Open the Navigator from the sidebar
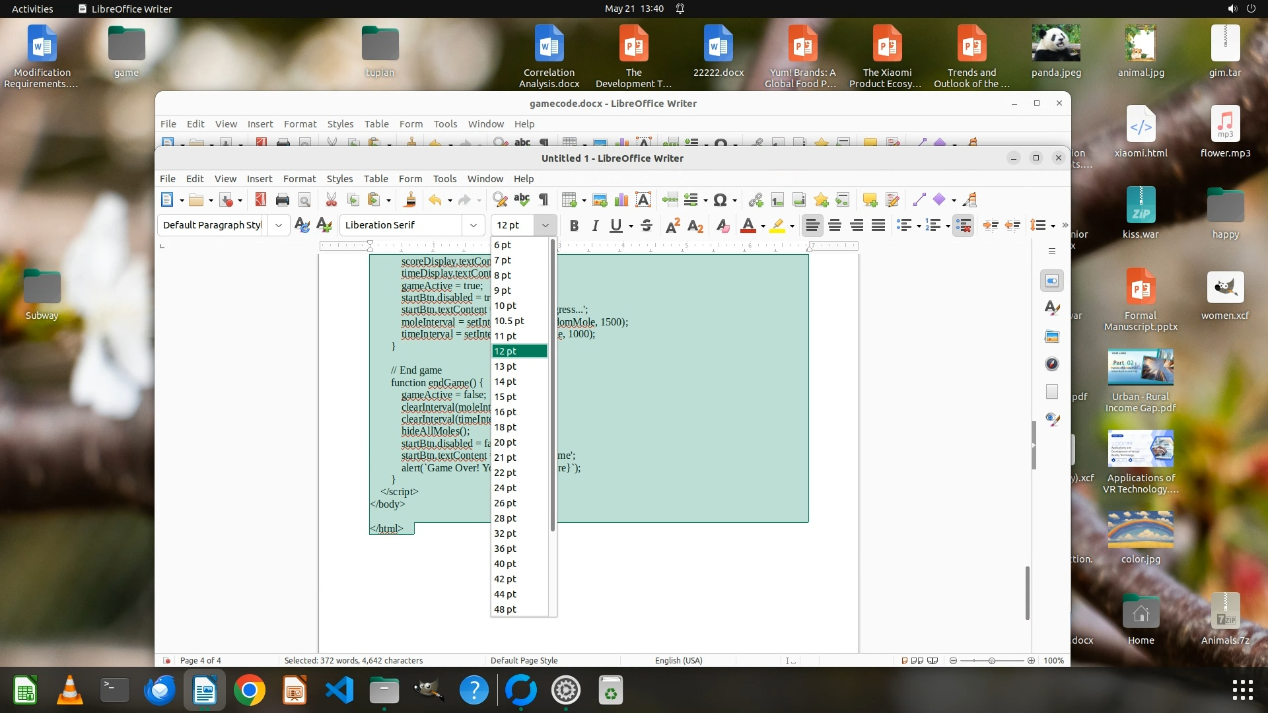Screen dimensions: 1268x713 click(x=1052, y=364)
